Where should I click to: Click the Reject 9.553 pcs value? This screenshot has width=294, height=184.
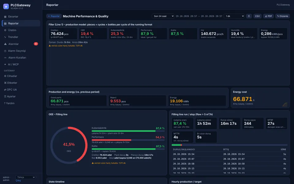(x=118, y=101)
